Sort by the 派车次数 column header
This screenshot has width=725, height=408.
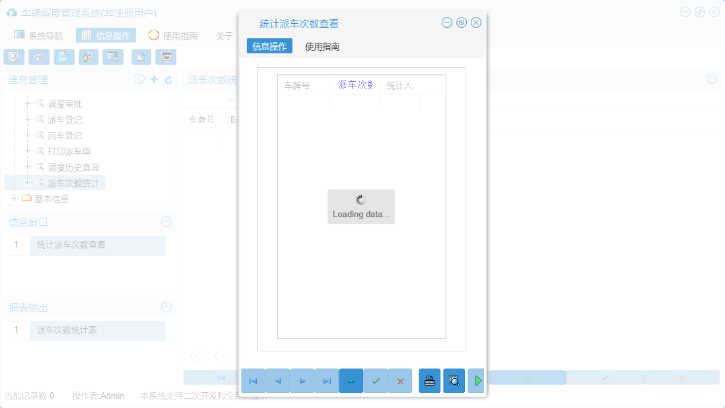click(x=355, y=85)
